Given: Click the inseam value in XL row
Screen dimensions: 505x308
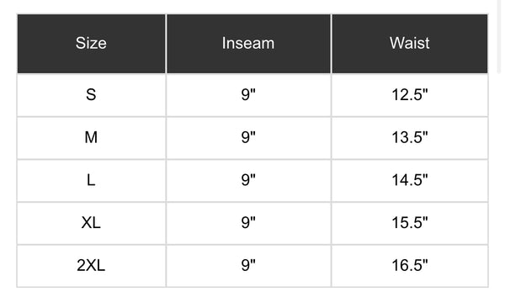Looking at the screenshot, I should click(x=248, y=223).
